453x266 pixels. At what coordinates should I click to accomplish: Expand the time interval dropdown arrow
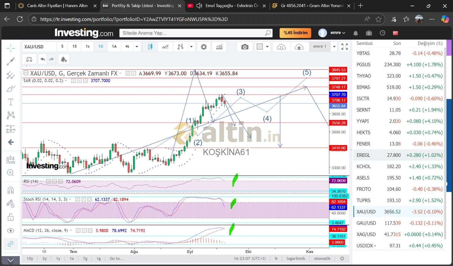137,47
